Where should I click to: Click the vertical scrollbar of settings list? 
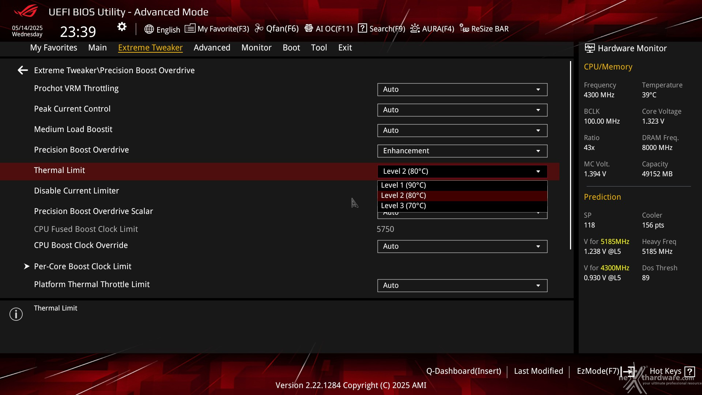(x=570, y=155)
